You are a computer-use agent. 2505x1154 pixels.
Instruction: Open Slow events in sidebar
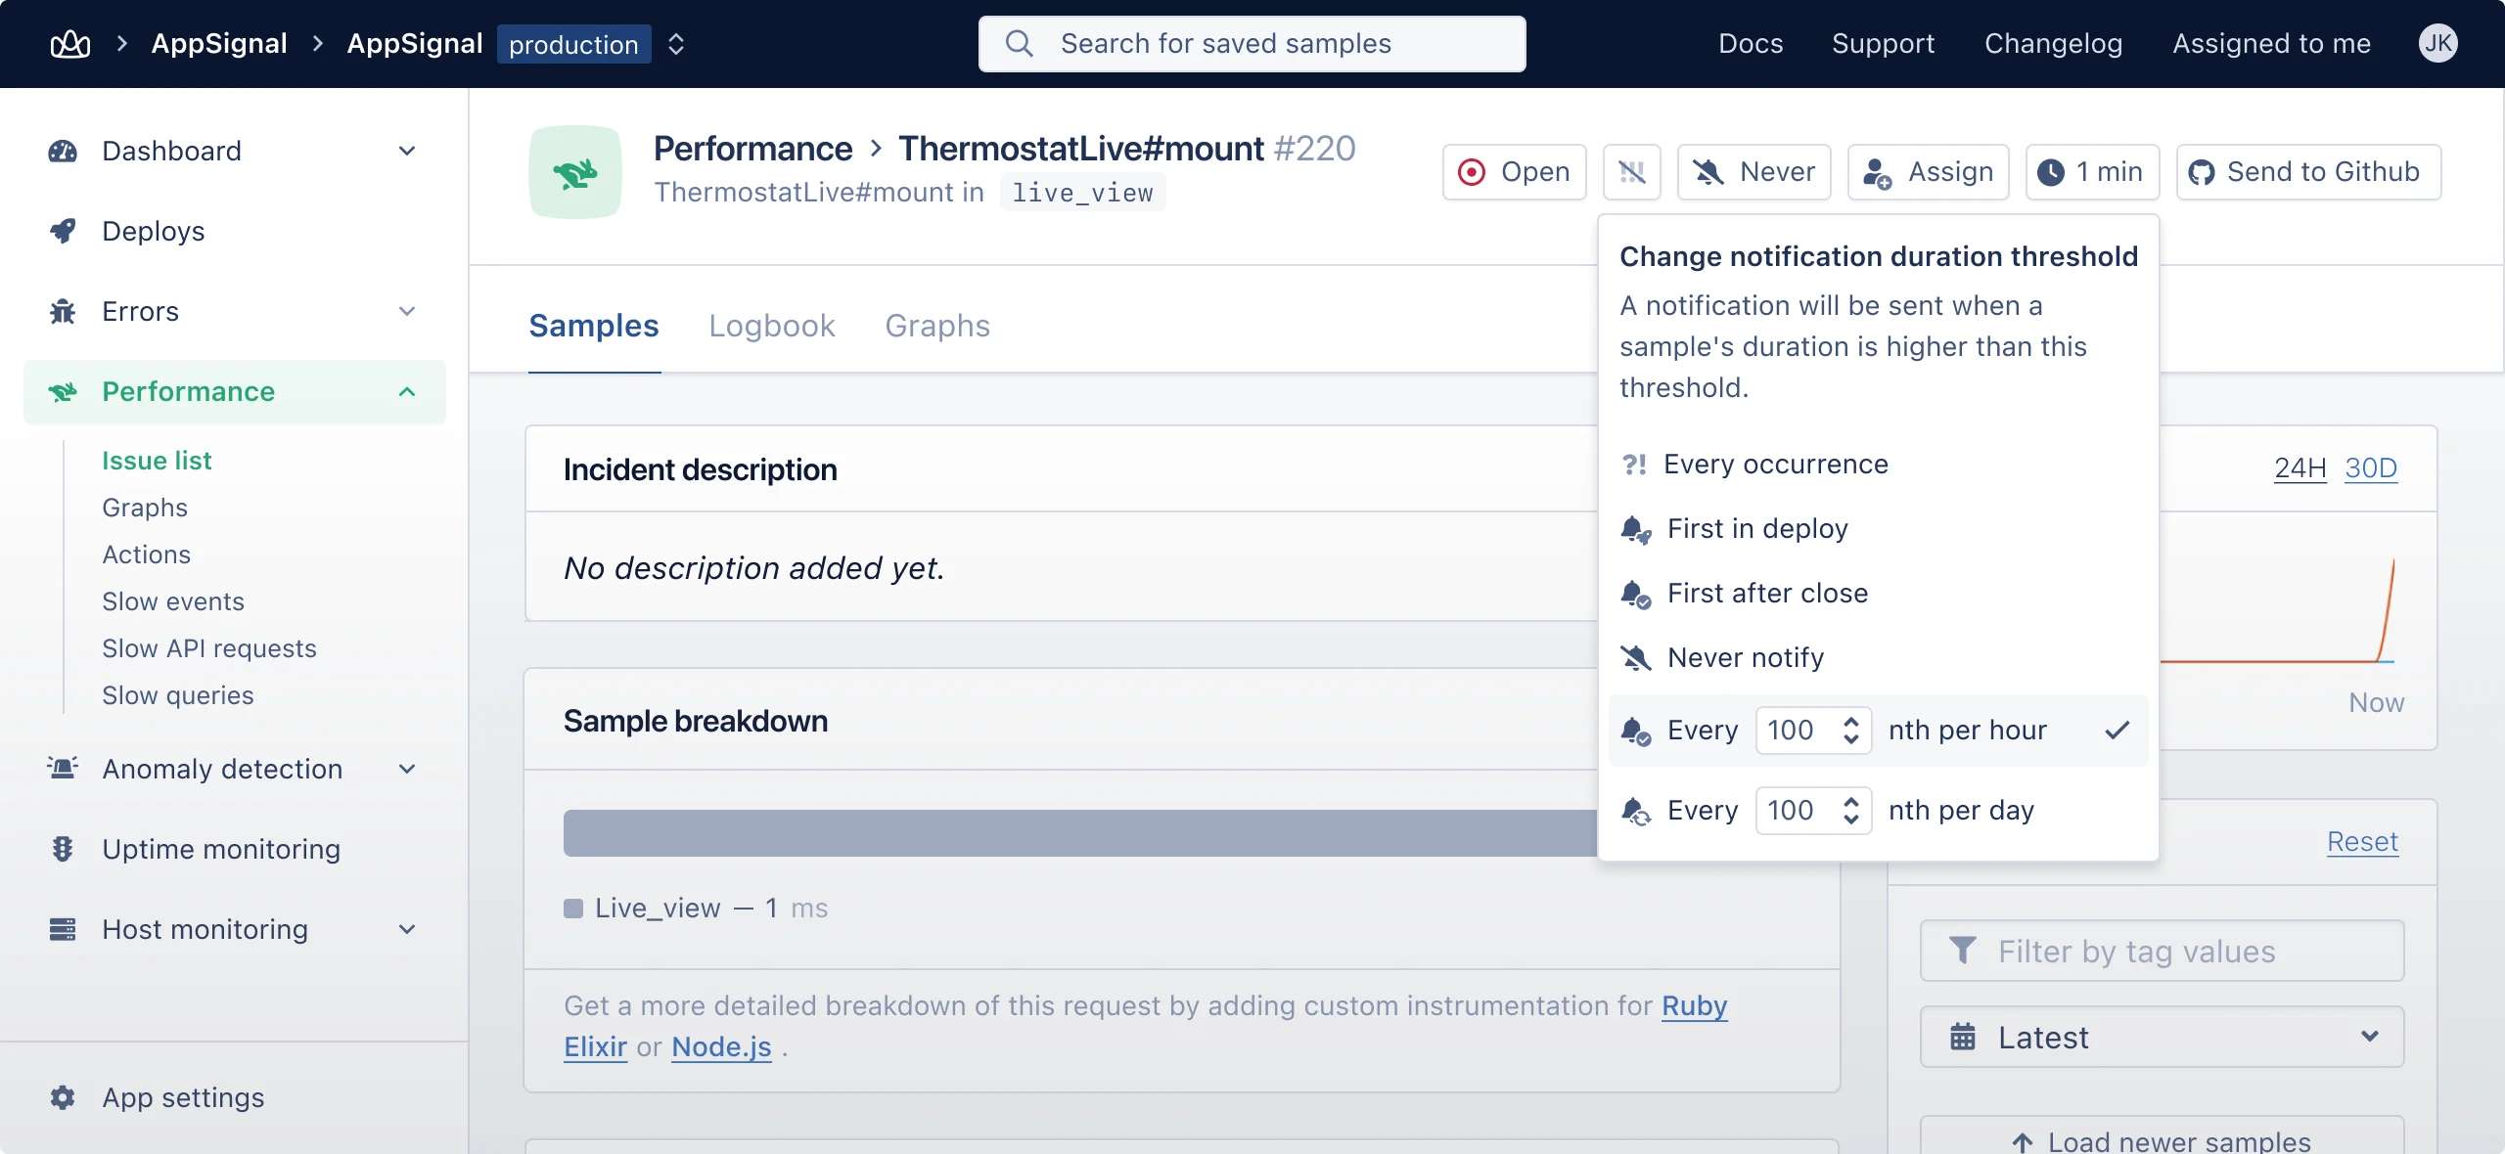tap(173, 601)
